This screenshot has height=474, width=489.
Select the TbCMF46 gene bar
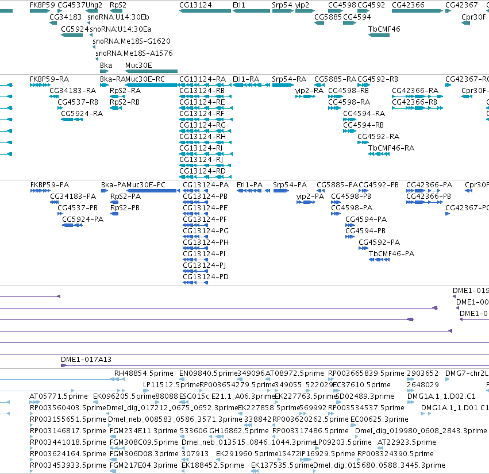[x=379, y=35]
